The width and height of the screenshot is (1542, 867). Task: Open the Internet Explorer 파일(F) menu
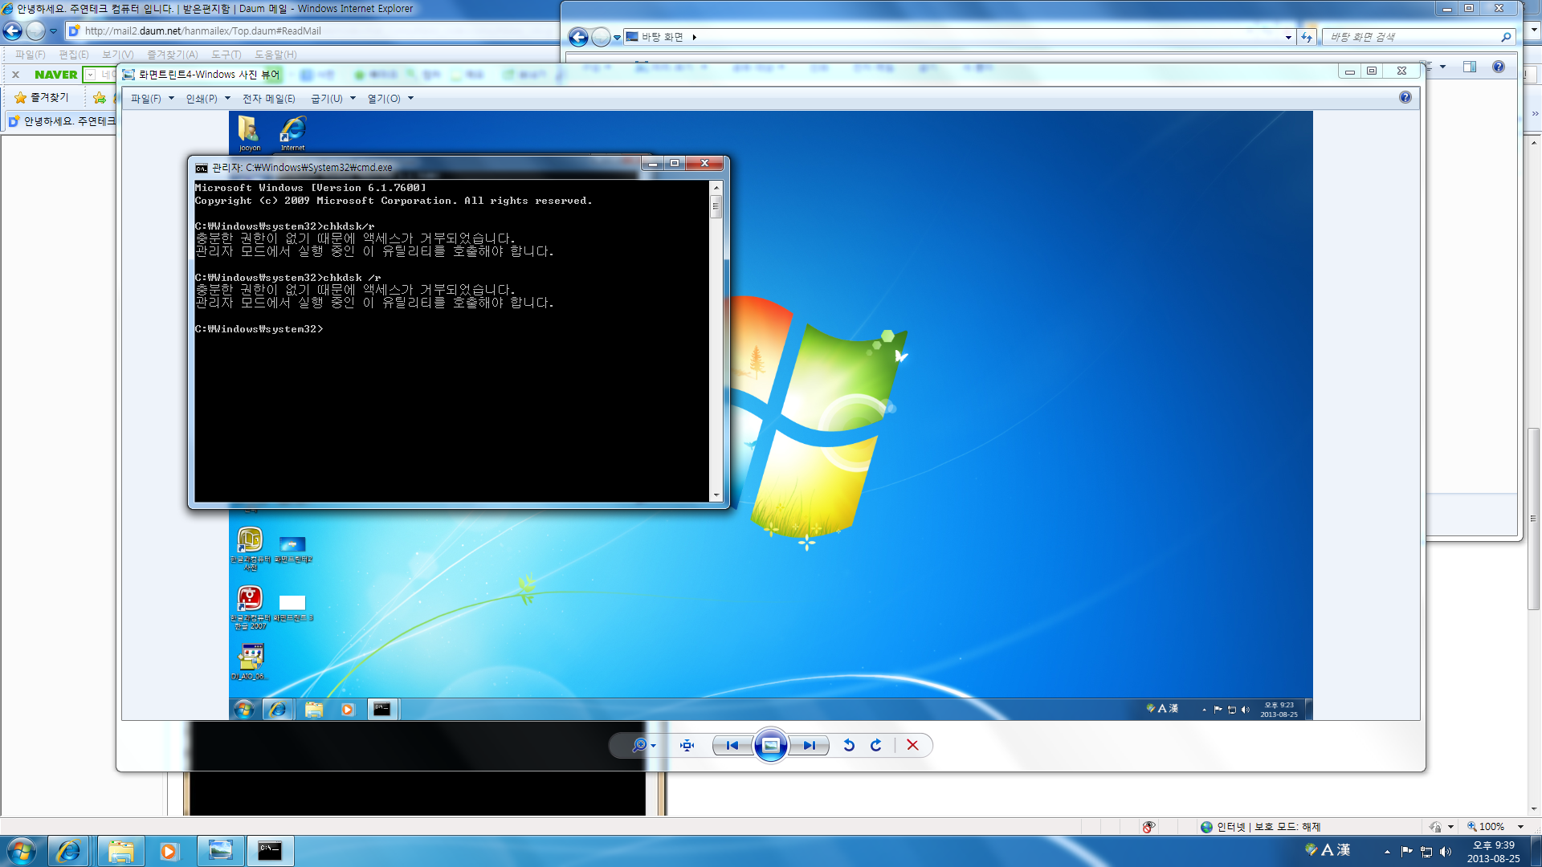(30, 55)
